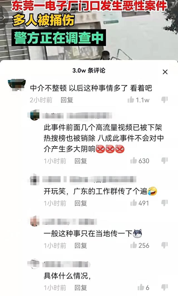This screenshot has height=296, width=178.
Task: Like the top comment with 1.1w likes
Action: coord(131,100)
